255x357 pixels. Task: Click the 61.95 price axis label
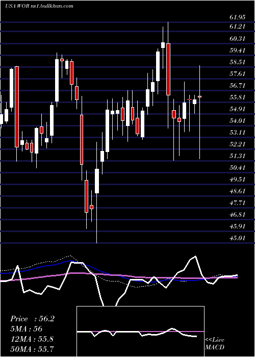tap(238, 17)
